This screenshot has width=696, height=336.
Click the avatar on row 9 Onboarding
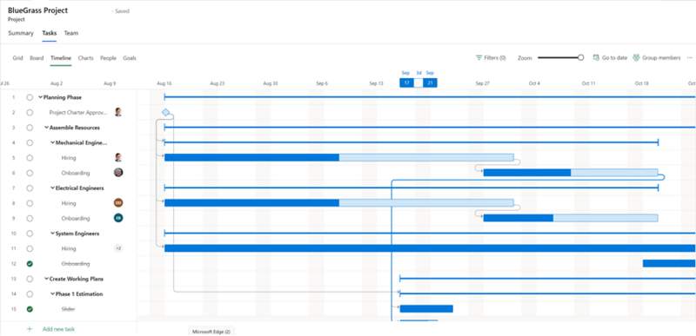tap(118, 218)
